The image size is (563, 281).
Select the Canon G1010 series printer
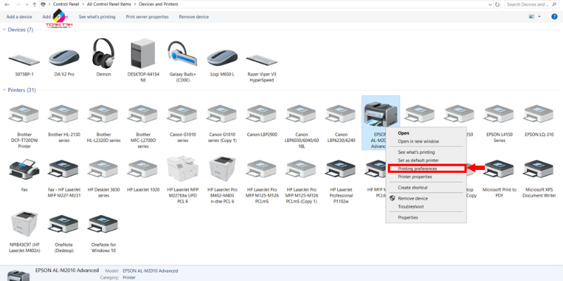click(x=182, y=114)
